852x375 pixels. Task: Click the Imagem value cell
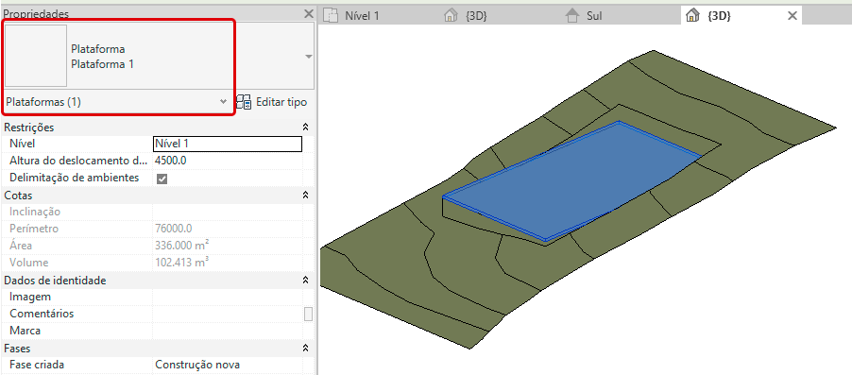click(228, 297)
